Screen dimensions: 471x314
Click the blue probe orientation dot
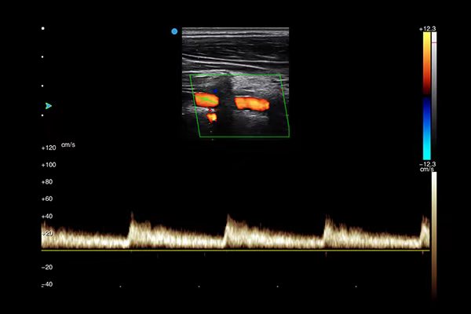(174, 31)
